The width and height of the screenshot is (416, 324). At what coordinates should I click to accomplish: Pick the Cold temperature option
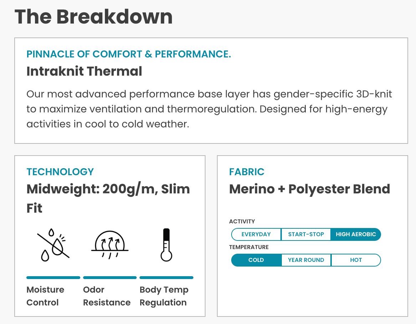pyautogui.click(x=256, y=260)
